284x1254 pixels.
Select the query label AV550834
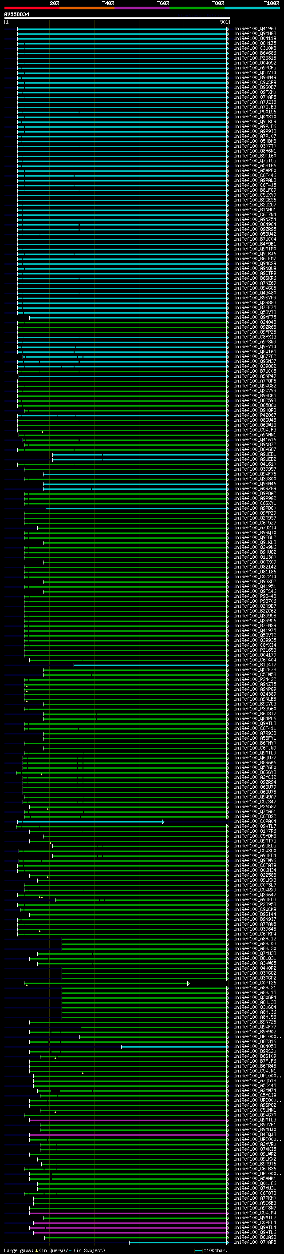pos(16,14)
